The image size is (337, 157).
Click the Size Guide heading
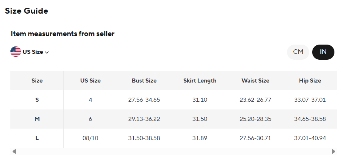tap(26, 11)
